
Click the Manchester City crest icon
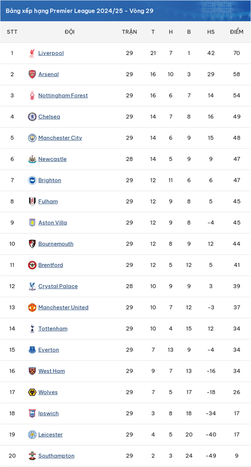coord(32,138)
